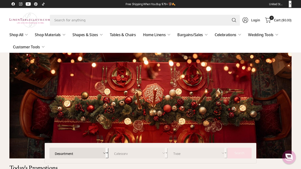Image resolution: width=301 pixels, height=169 pixels.
Task: Open the Instagram social icon
Action: pyautogui.click(x=21, y=4)
